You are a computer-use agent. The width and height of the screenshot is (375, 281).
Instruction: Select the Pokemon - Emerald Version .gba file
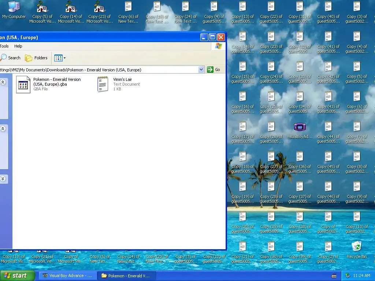click(x=49, y=84)
